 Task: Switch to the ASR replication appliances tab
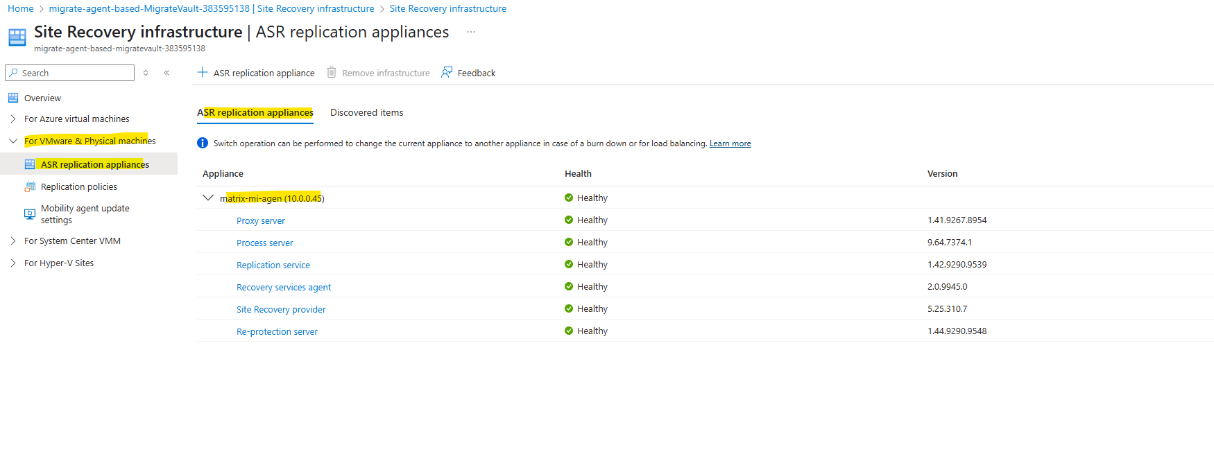click(x=255, y=112)
